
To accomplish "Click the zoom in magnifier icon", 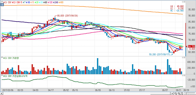I will tap(179, 93).
